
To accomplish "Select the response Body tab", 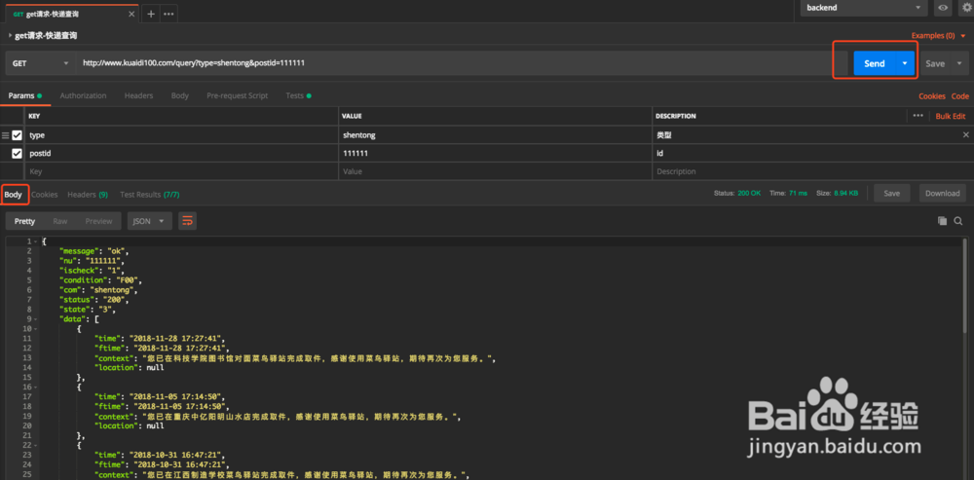I will click(x=13, y=195).
